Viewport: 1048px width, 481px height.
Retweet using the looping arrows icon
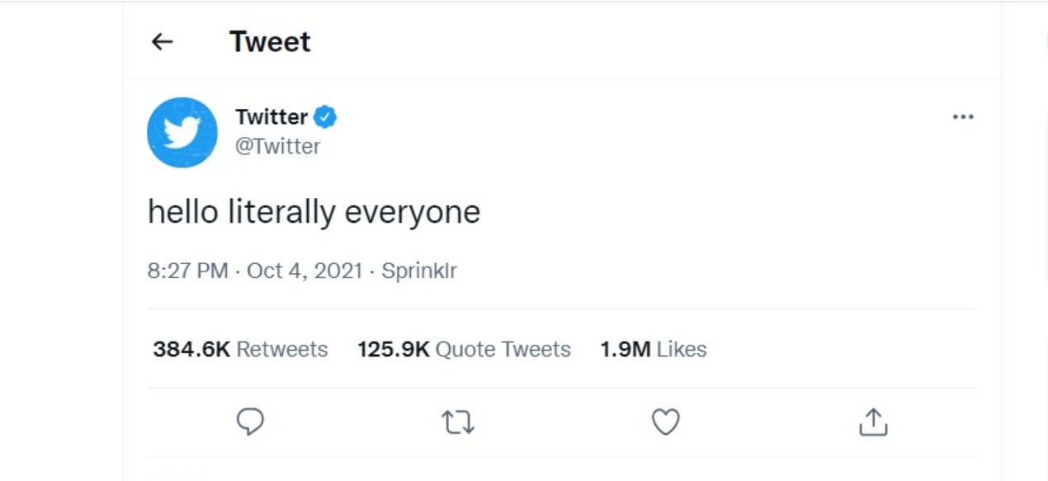click(x=458, y=422)
